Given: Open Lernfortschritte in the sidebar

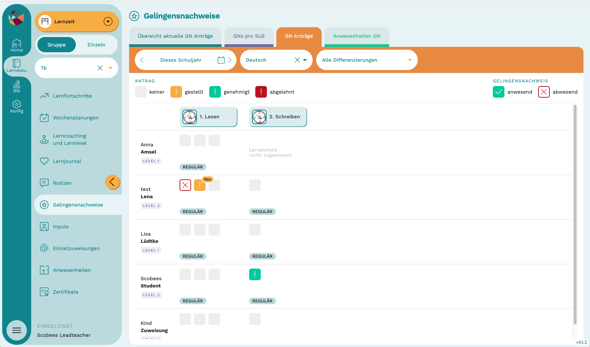Looking at the screenshot, I should click(72, 96).
